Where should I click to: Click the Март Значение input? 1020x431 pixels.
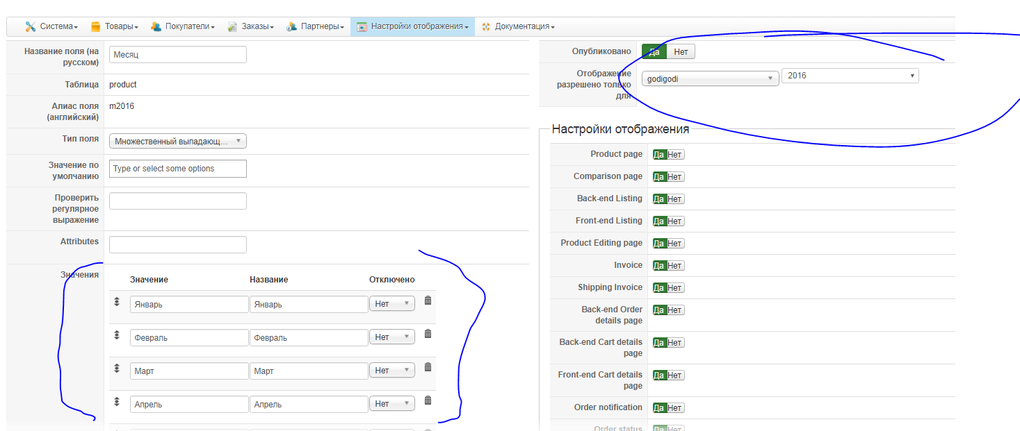pyautogui.click(x=189, y=371)
